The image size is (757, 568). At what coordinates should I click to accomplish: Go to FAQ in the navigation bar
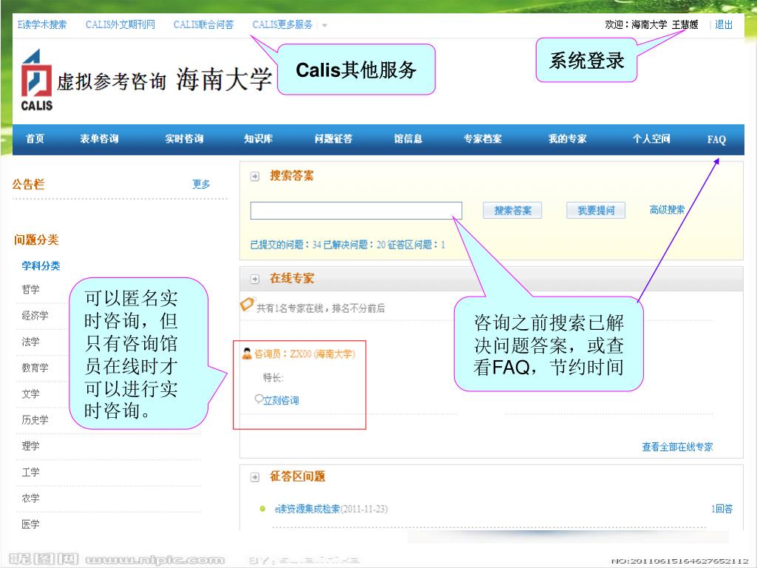(716, 139)
